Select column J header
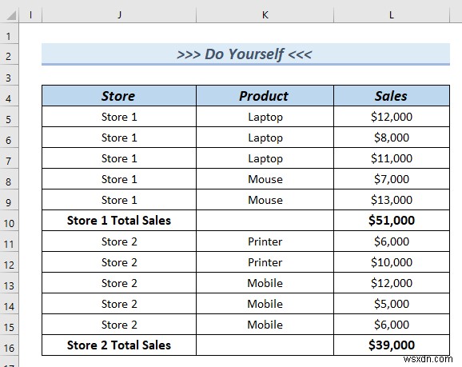462x367 pixels. click(x=119, y=15)
